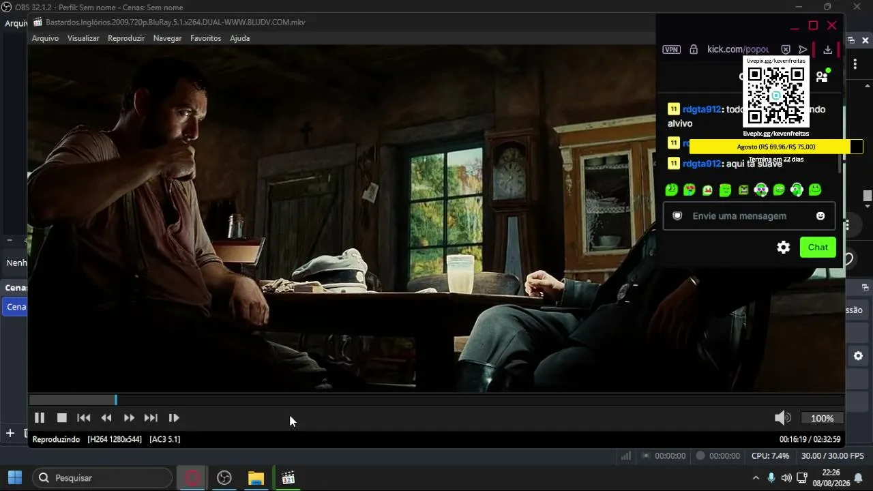Click the shield badge in message box
Screen dimensions: 873x491
point(677,215)
